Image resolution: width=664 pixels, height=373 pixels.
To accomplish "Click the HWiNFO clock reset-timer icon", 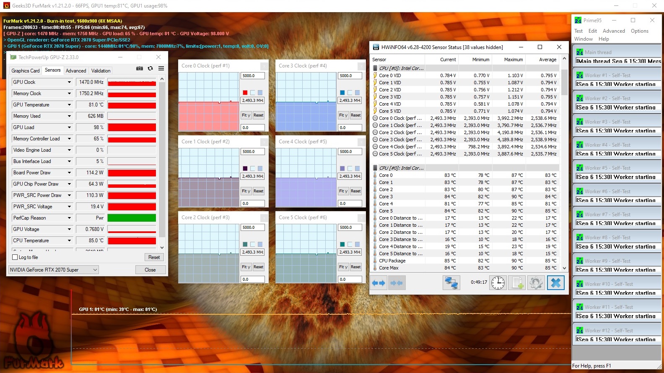I will tap(498, 283).
